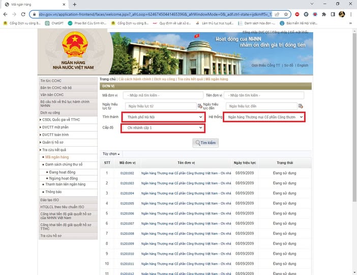Click the State Bank of Vietnam emblem
The image size is (357, 275).
coord(75,45)
